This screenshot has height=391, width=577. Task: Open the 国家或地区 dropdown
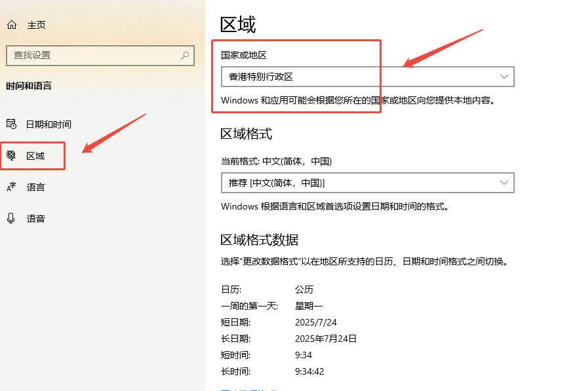coord(367,77)
